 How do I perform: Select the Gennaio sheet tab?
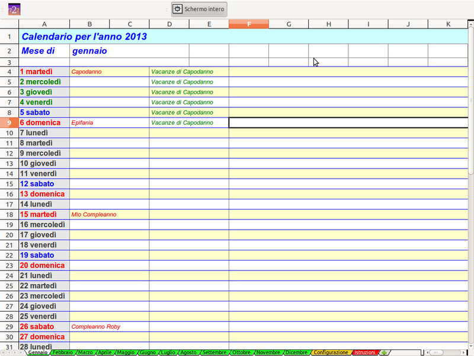[38, 352]
